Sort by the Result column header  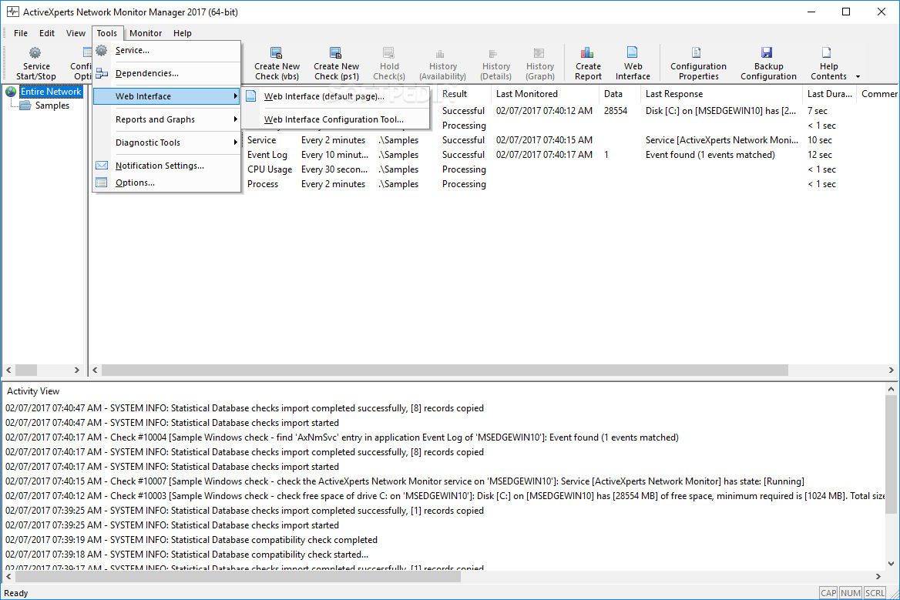tap(464, 94)
